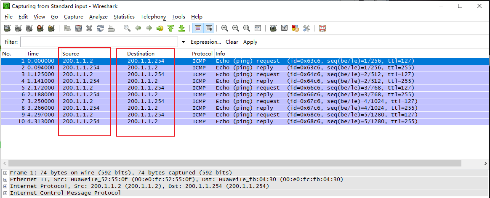
Task: Edit coloring rules icon
Action: (295, 29)
